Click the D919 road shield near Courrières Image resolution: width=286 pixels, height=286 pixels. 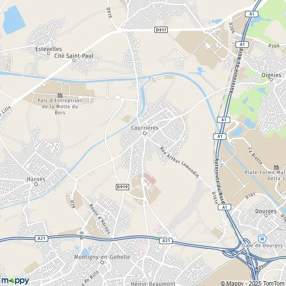tap(123, 187)
